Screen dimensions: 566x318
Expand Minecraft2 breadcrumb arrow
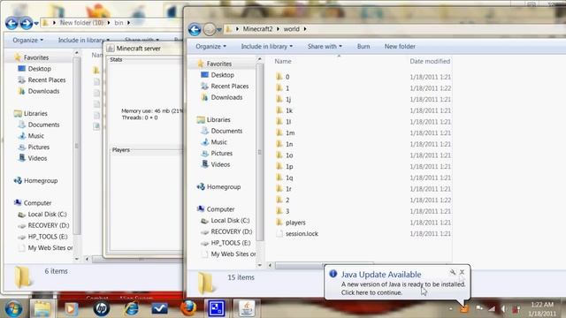278,29
